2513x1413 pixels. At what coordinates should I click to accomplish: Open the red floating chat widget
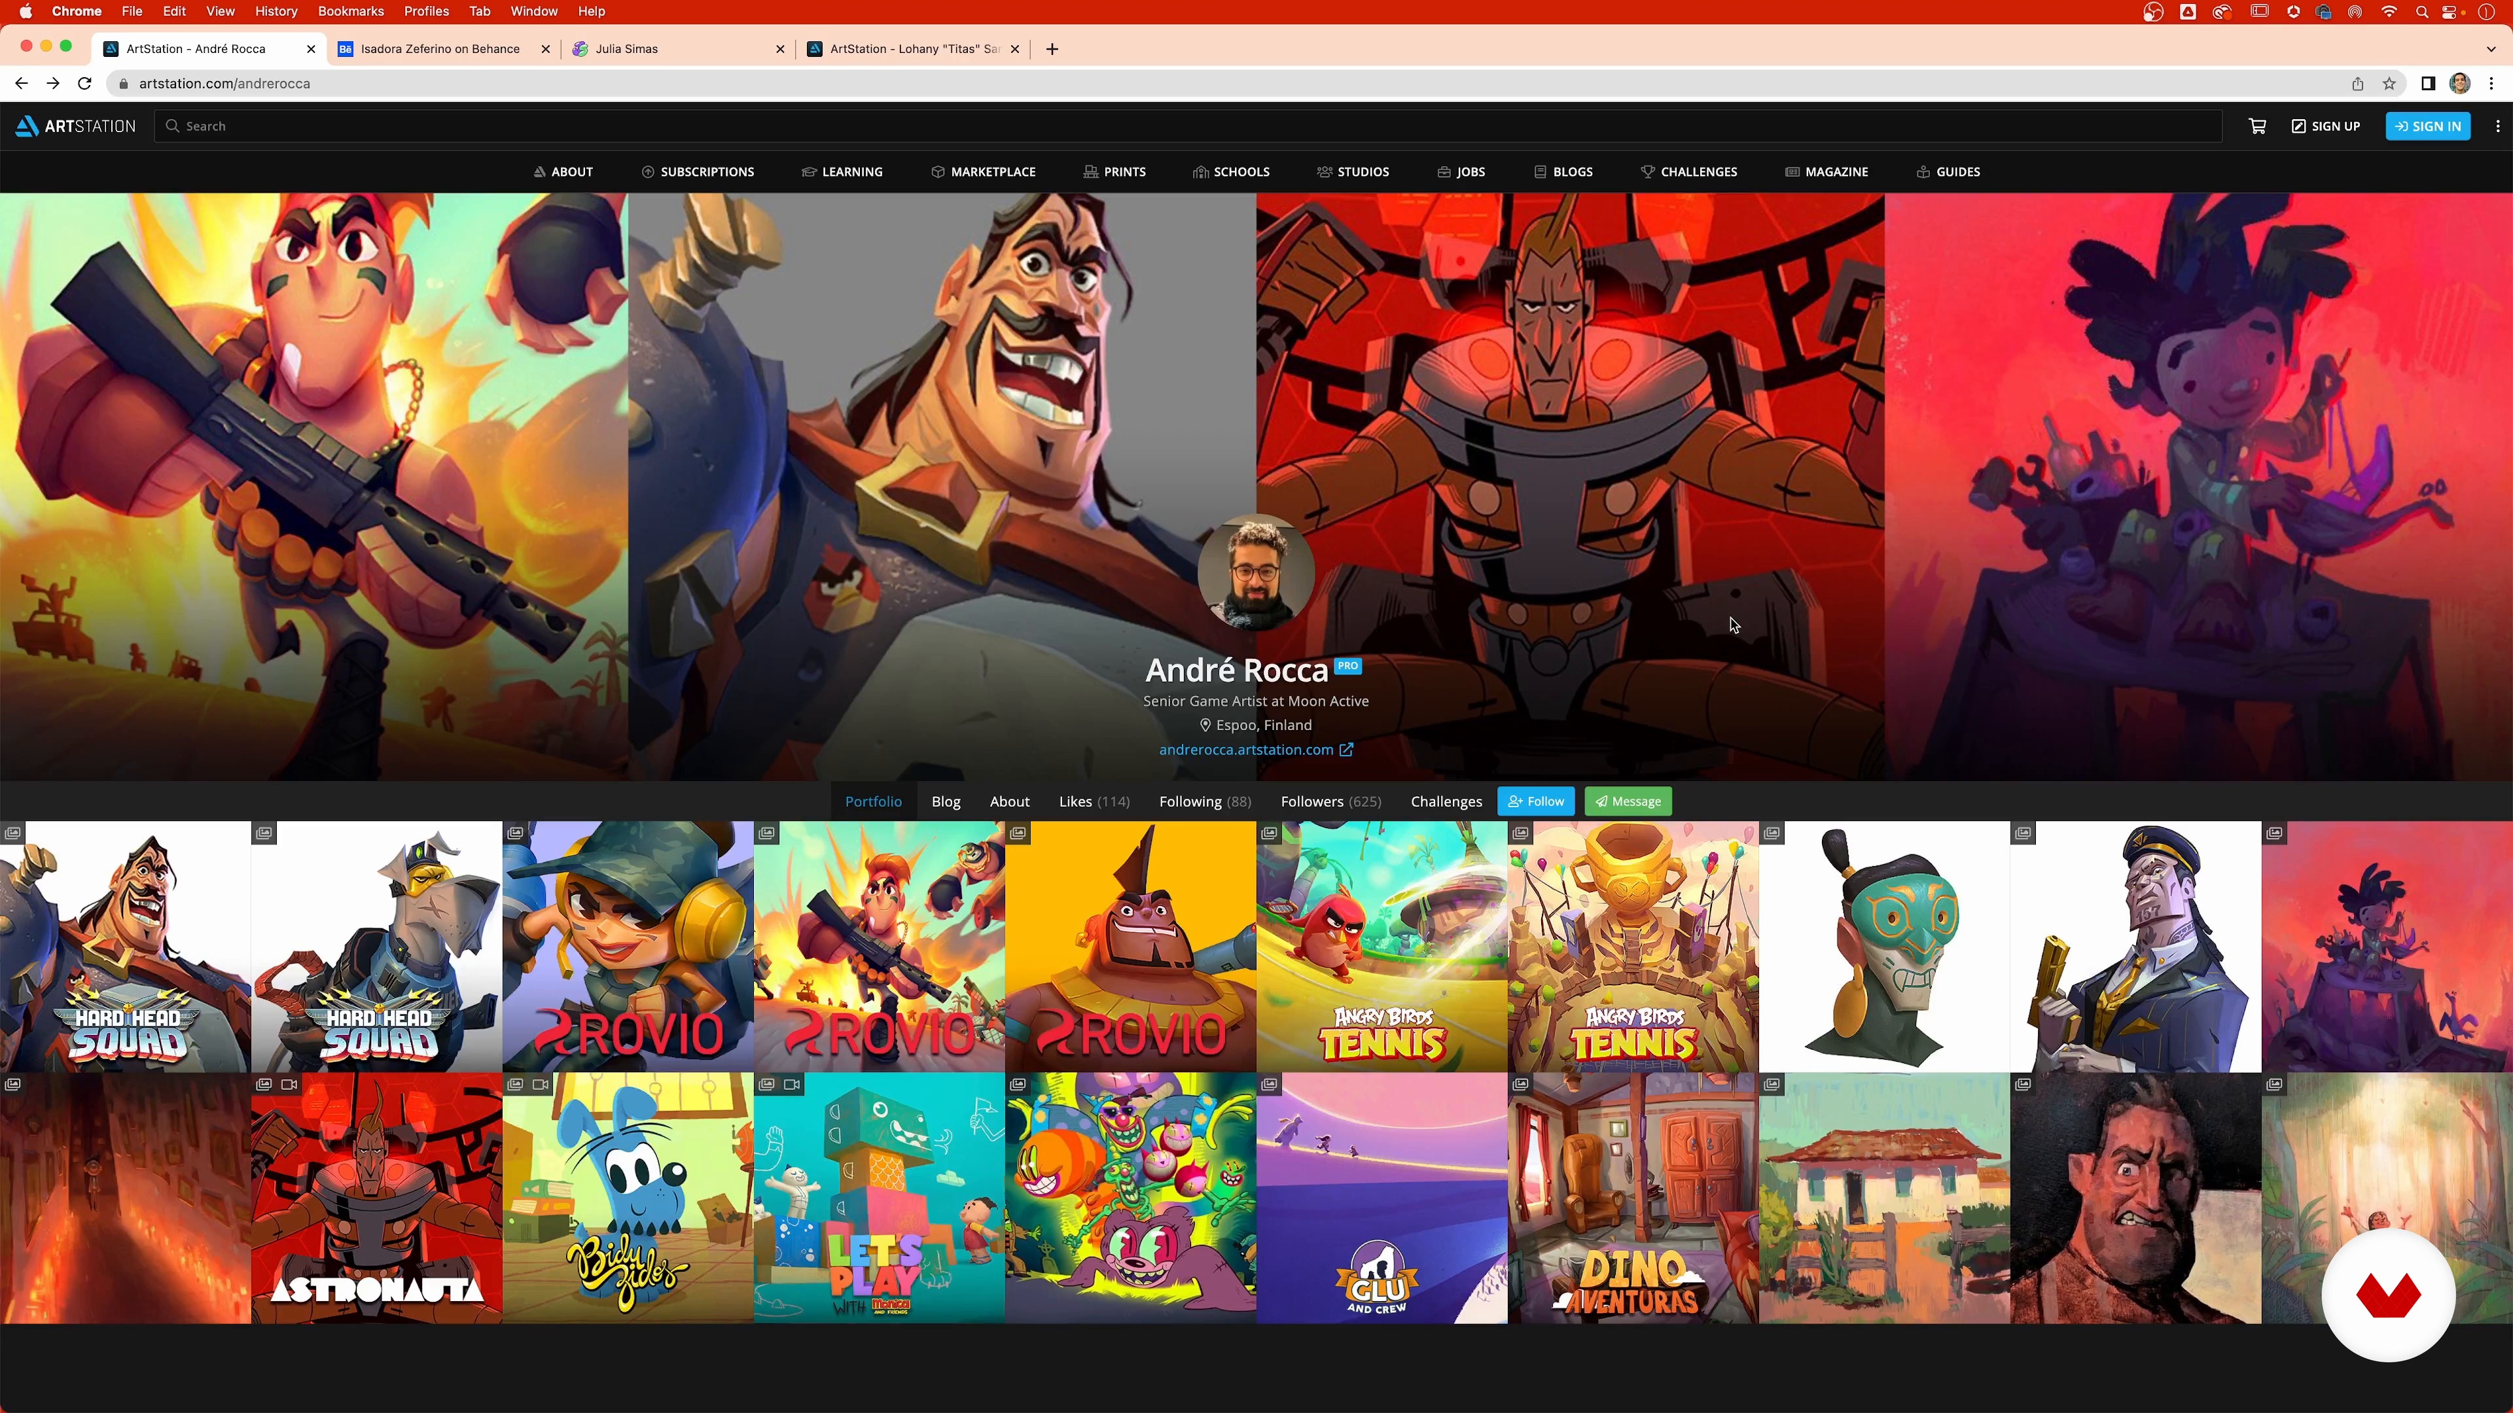pos(2388,1295)
